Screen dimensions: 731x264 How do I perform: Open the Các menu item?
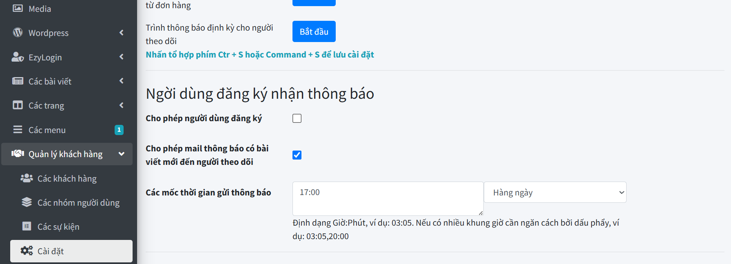click(67, 130)
